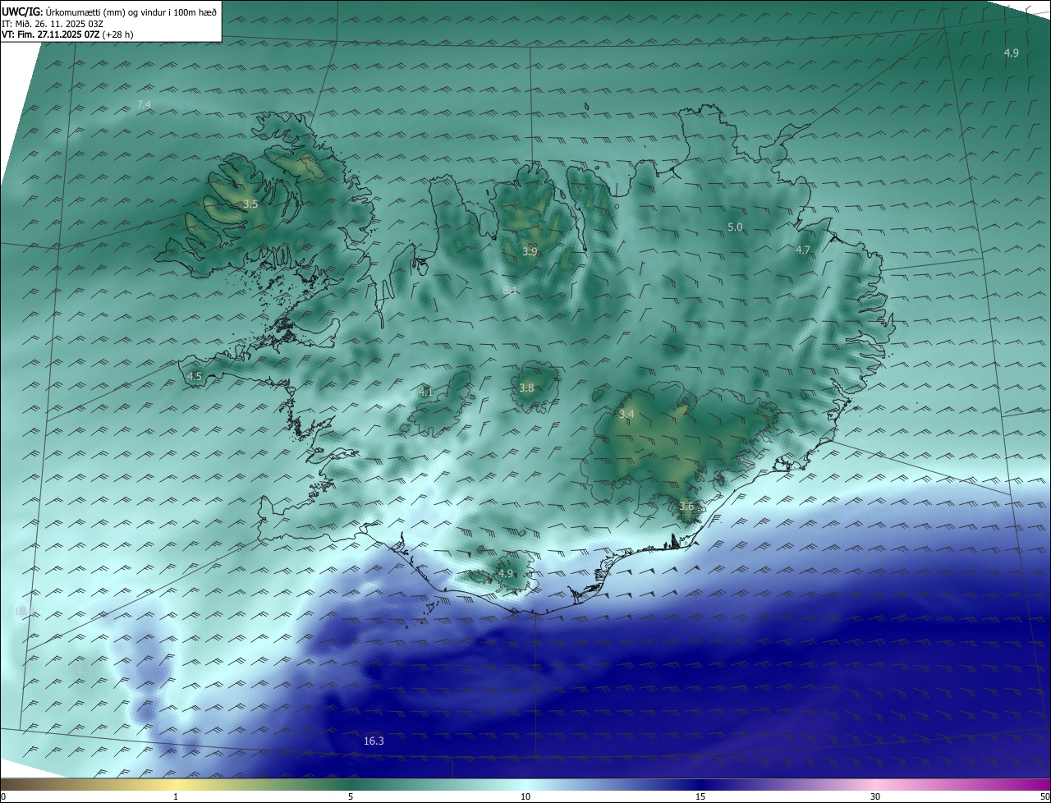Click the 4.9 value label in the northeast ocean corner
Image resolution: width=1051 pixels, height=803 pixels.
1011,53
